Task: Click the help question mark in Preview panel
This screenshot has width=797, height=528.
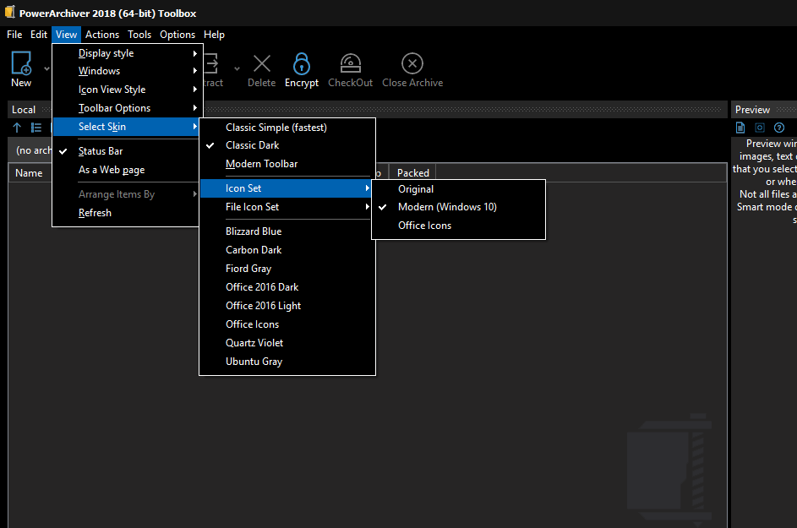Action: [778, 128]
